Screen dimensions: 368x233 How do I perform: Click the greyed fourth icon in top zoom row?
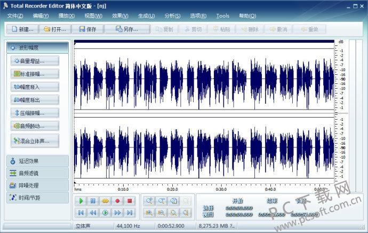pyautogui.click(x=186, y=201)
